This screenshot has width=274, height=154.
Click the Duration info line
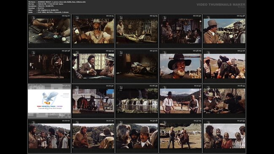click(x=36, y=8)
